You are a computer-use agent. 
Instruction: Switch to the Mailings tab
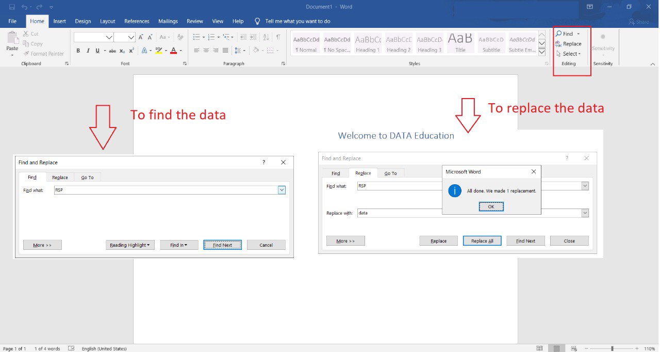pyautogui.click(x=168, y=21)
